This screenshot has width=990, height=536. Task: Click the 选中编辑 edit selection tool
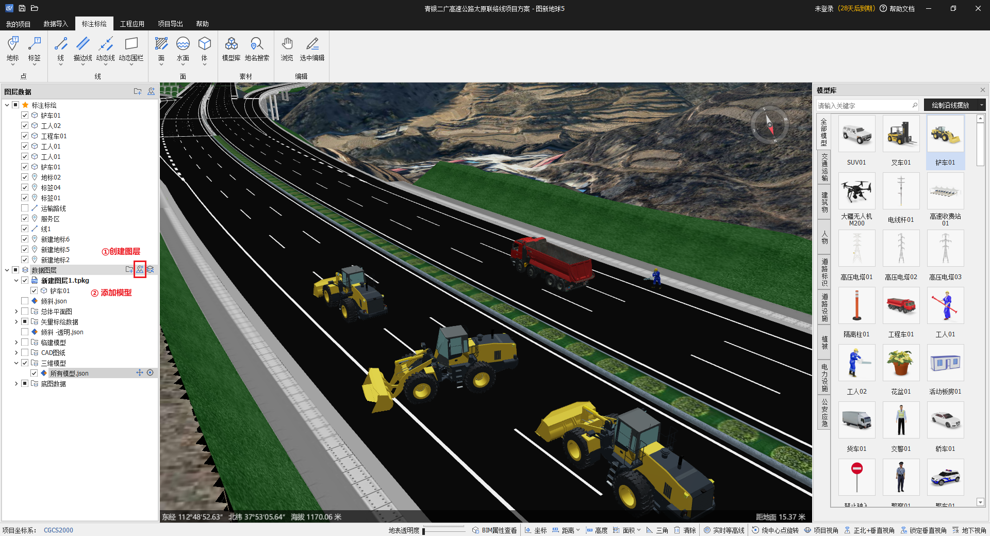312,49
